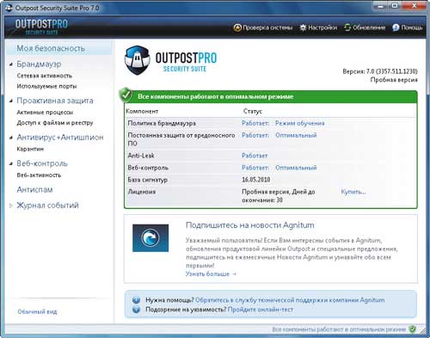The height and width of the screenshot is (338, 430).
Task: Collapse the 'Проактивная защита' tree section
Action: (11, 101)
